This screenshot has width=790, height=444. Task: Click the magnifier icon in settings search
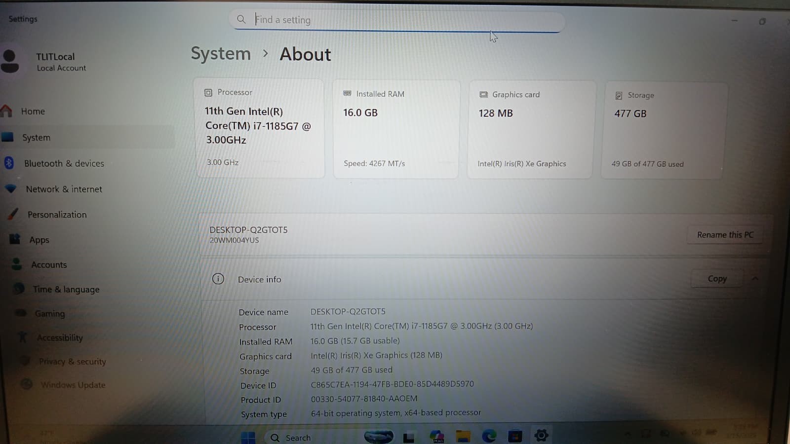pyautogui.click(x=241, y=19)
